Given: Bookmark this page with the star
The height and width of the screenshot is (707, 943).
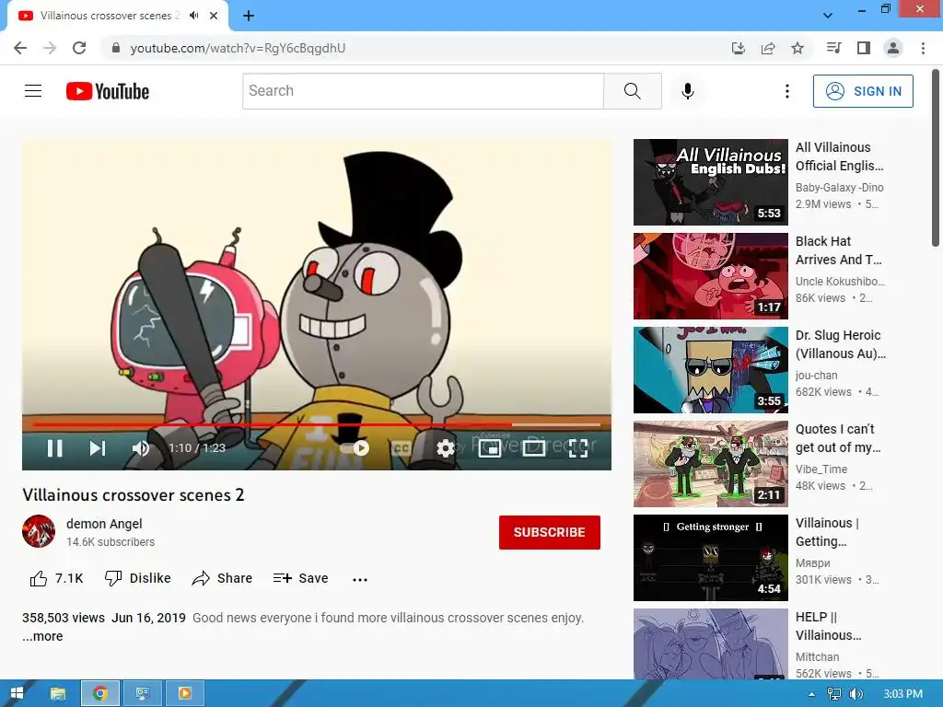Looking at the screenshot, I should tap(797, 48).
